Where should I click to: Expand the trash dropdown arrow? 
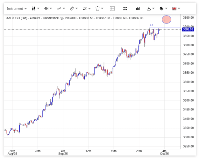click(102, 9)
